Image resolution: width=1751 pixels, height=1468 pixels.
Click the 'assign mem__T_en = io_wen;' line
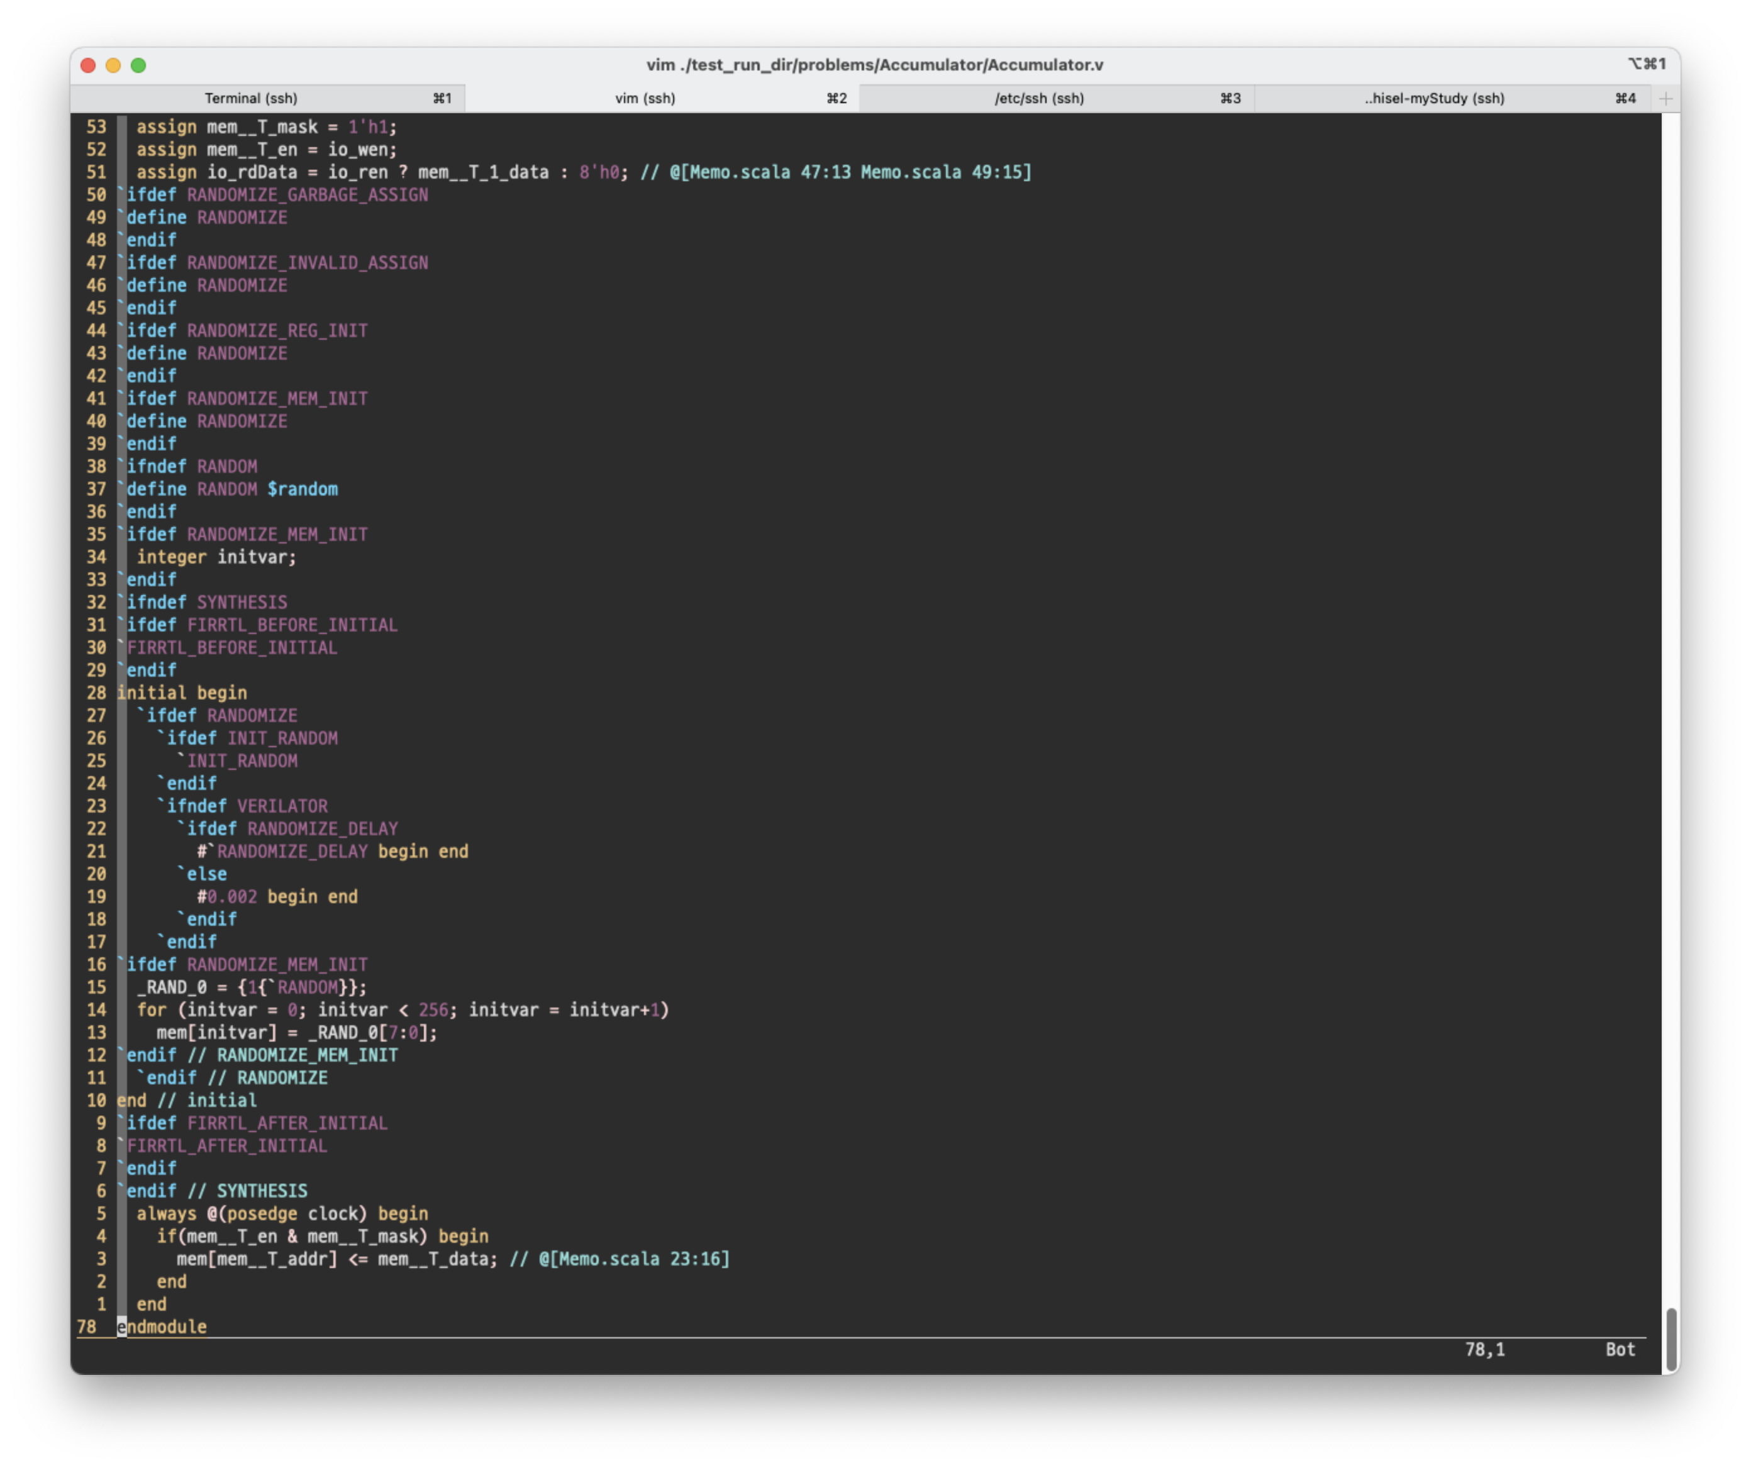click(x=266, y=149)
